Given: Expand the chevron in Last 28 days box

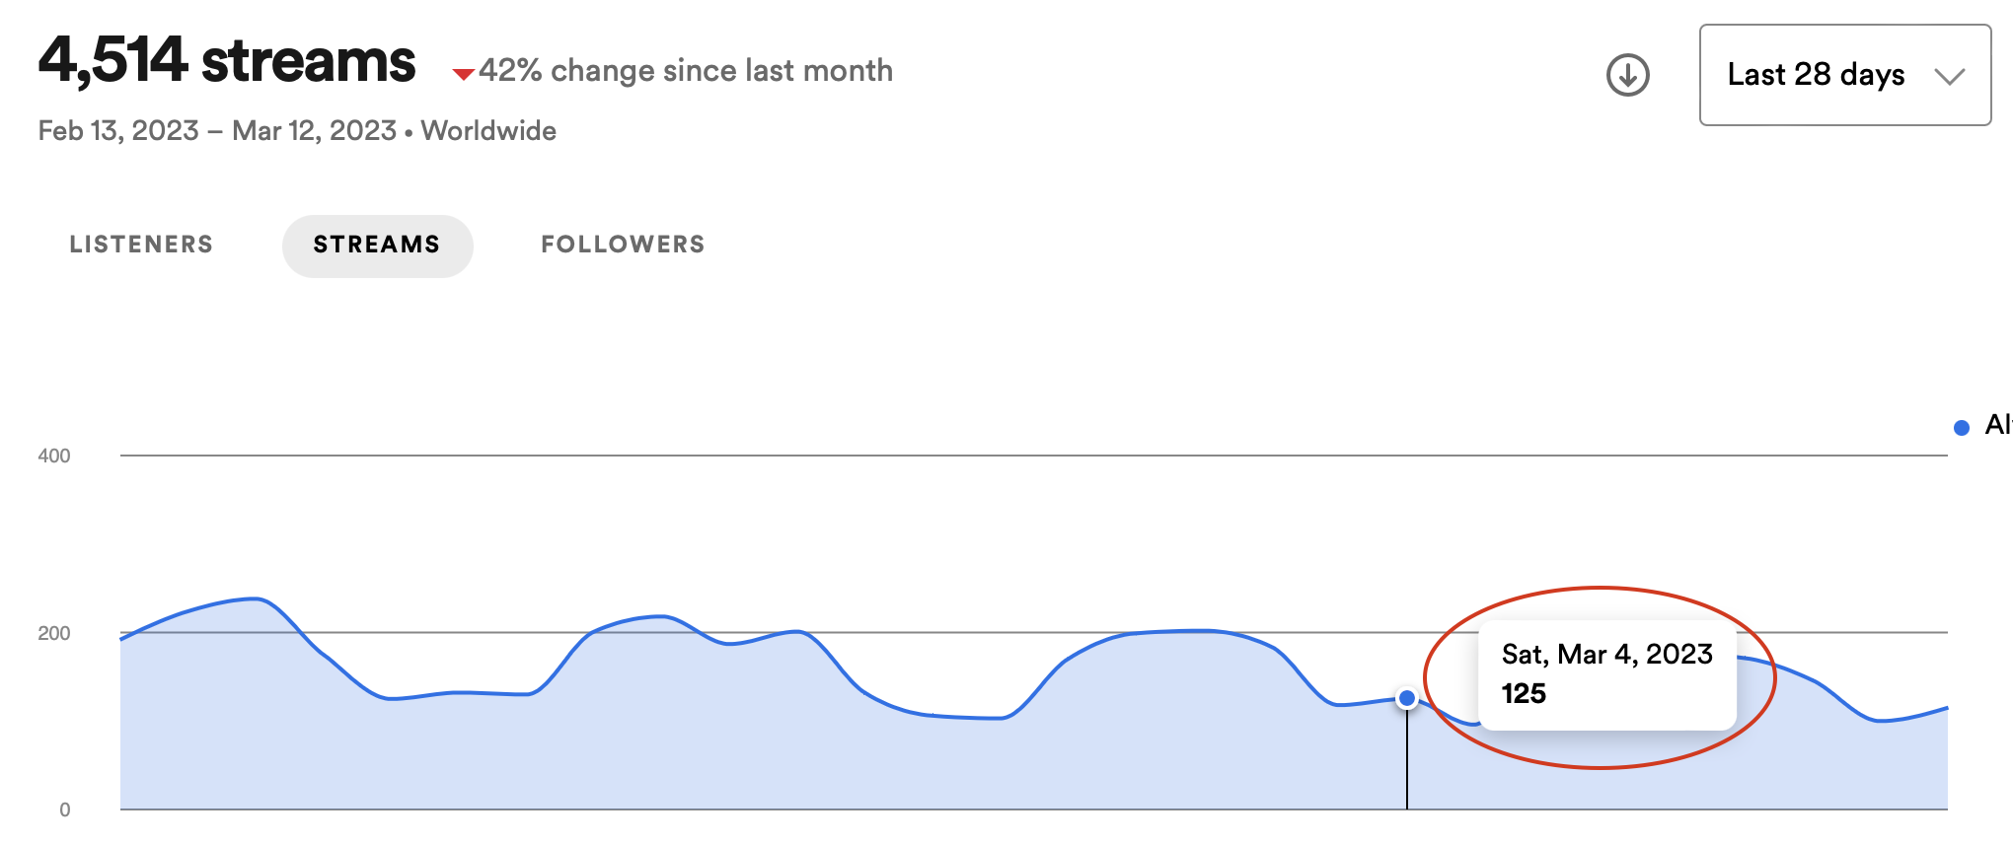Looking at the screenshot, I should click(x=1949, y=76).
